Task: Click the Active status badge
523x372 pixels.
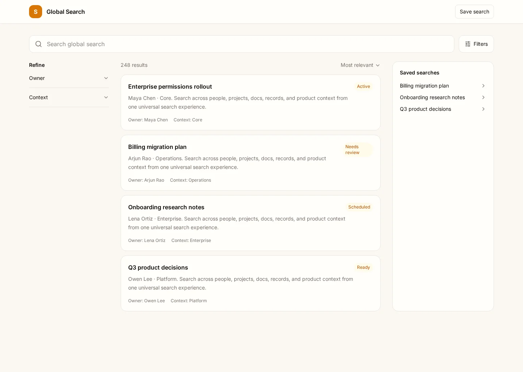Action: (x=364, y=86)
